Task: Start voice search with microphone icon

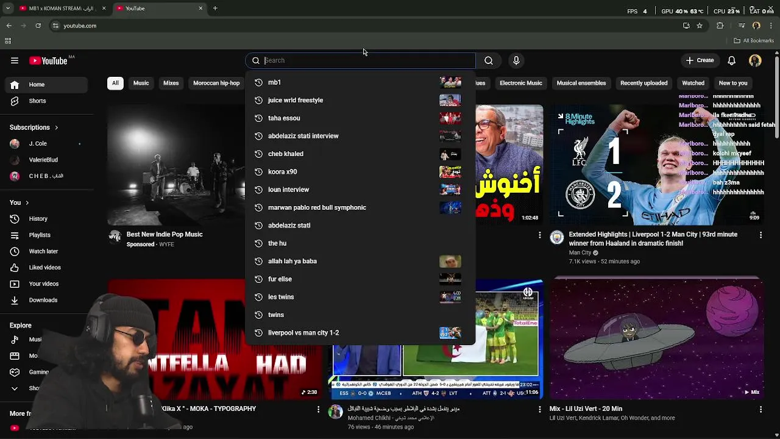Action: [x=516, y=60]
